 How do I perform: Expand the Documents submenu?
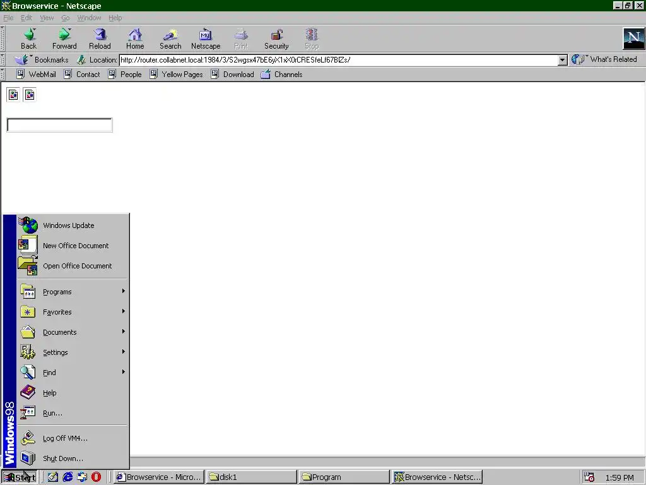click(x=73, y=332)
